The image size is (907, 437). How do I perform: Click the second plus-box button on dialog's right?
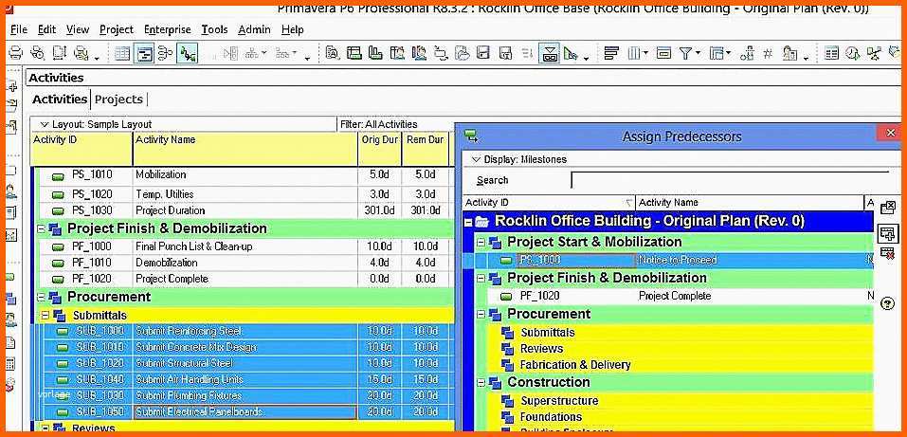(x=887, y=233)
